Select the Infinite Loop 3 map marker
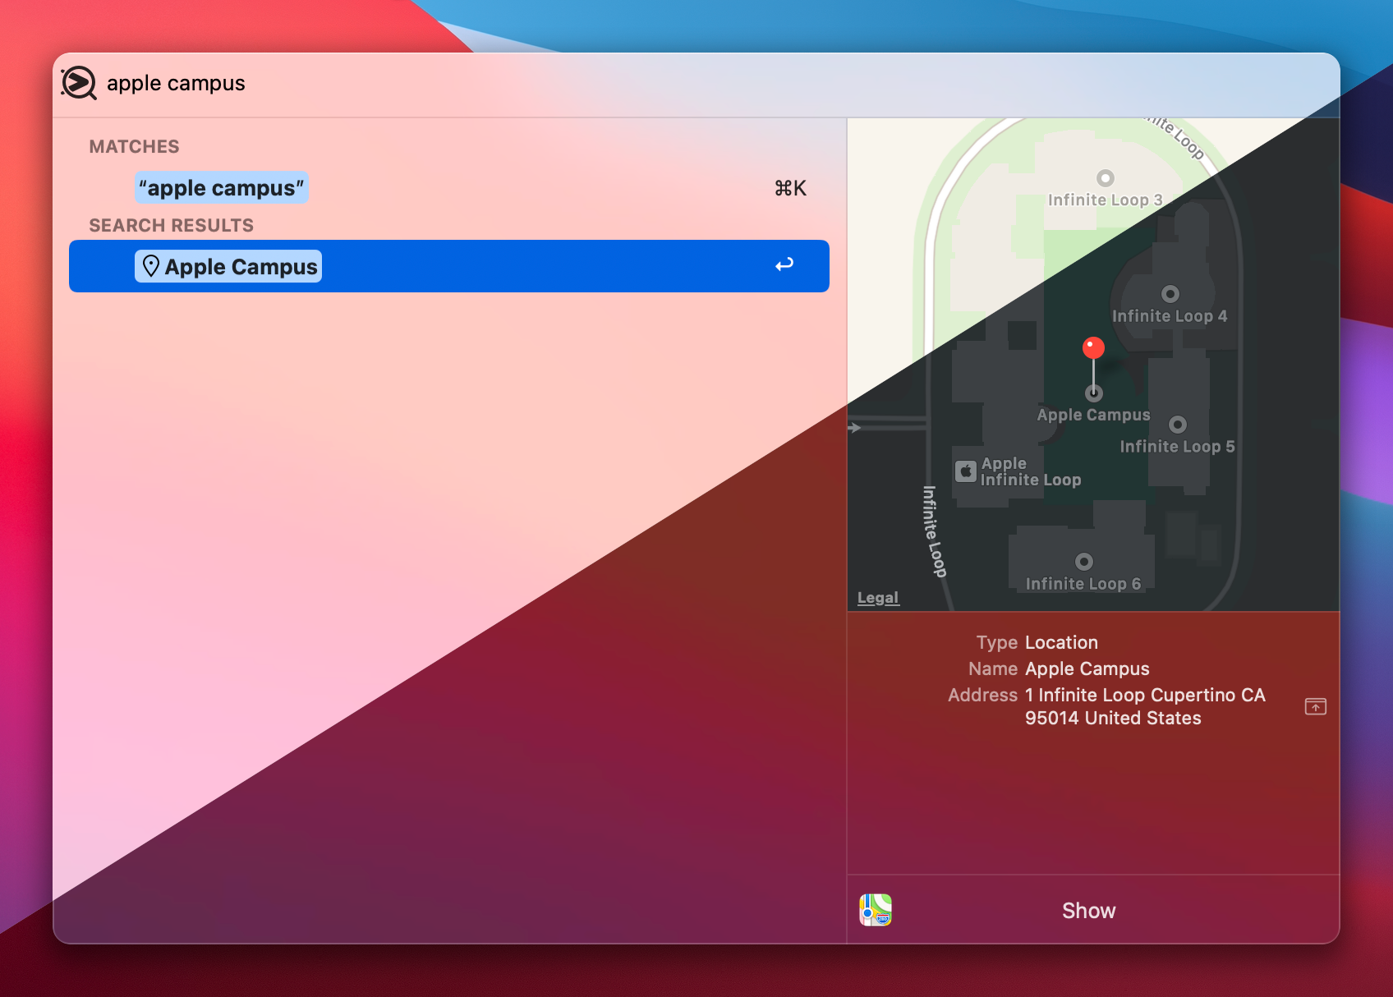 [x=1106, y=178]
